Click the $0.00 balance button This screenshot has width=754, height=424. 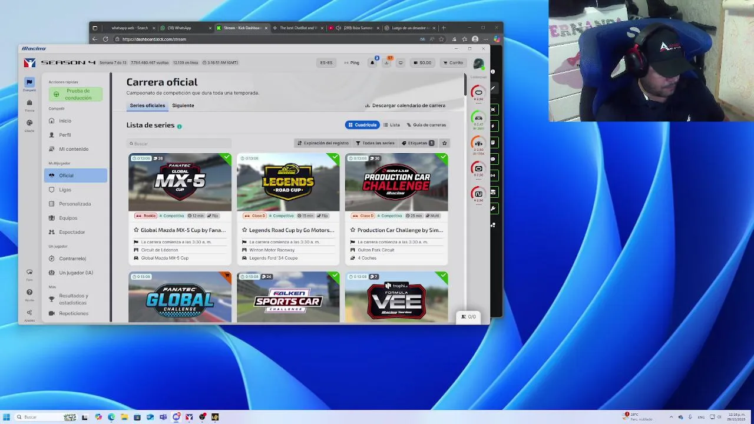422,62
